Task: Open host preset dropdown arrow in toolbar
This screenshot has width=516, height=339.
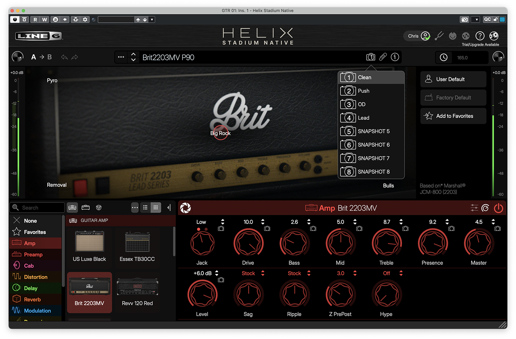Action: (152, 19)
